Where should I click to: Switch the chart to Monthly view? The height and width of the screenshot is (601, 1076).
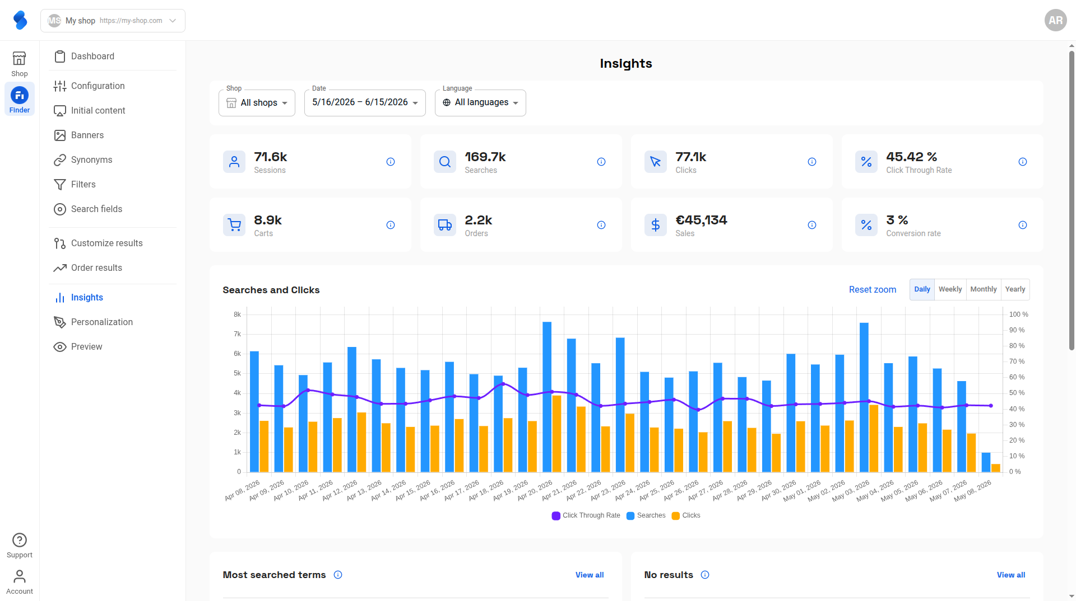tap(984, 289)
